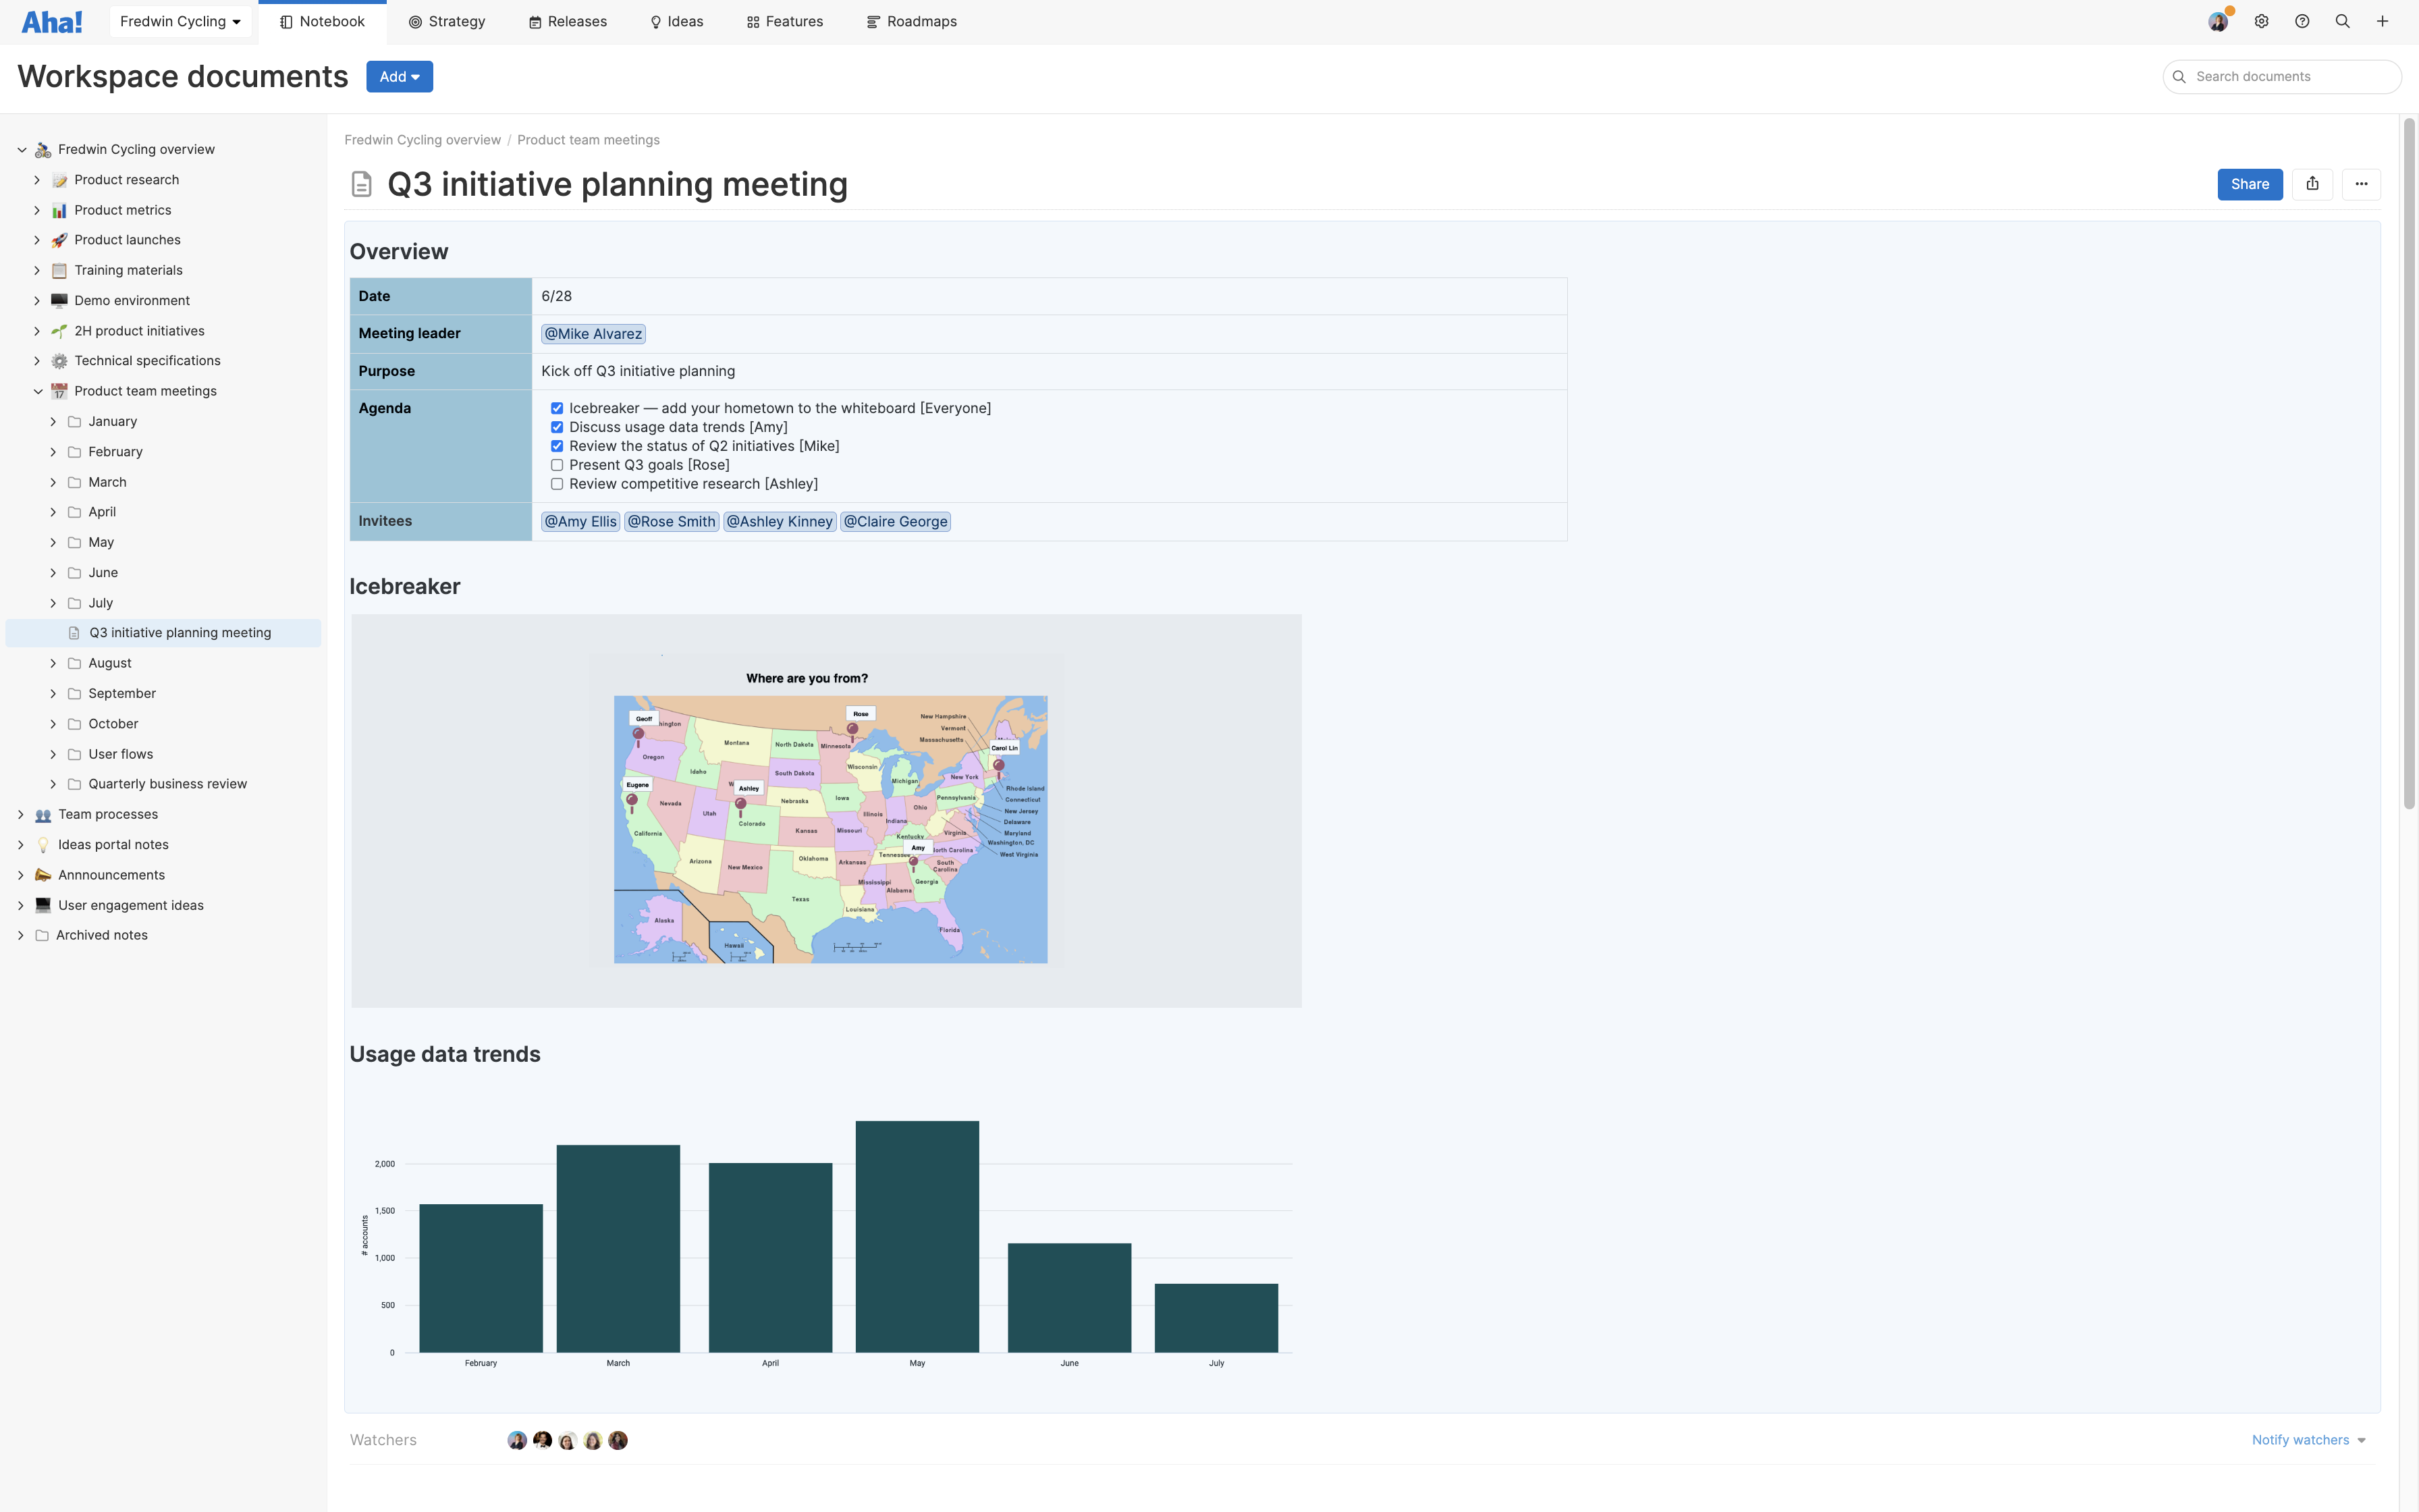The height and width of the screenshot is (1512, 2419).
Task: Uncheck the Icebreaker agenda item
Action: [x=557, y=408]
